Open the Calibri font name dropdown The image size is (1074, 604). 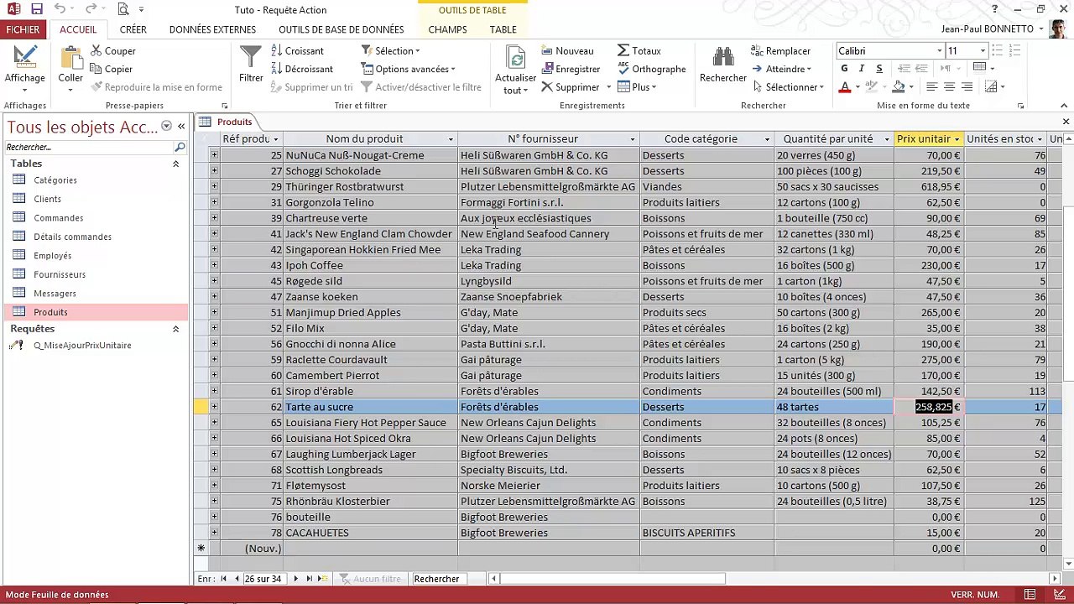(x=940, y=51)
